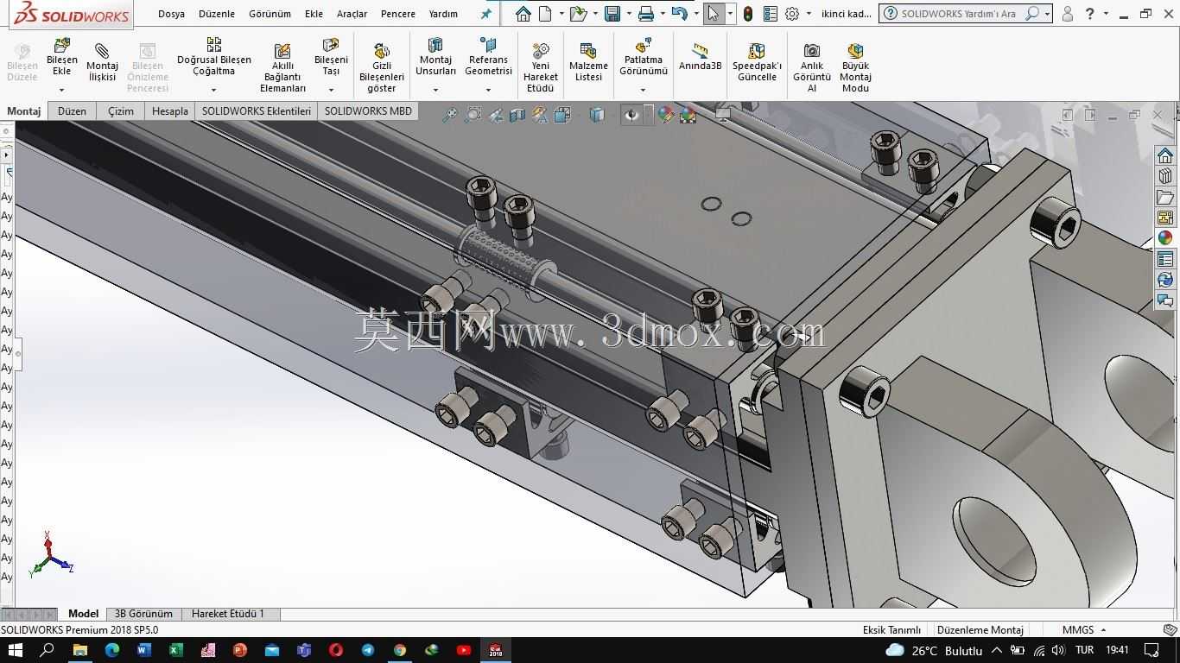This screenshot has height=663, width=1180.
Task: Click Speedpak'ı Güncelle icon
Action: (757, 51)
